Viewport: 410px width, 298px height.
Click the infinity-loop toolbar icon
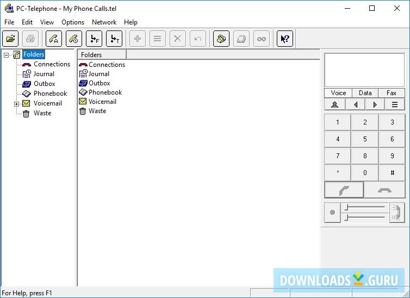tap(262, 39)
